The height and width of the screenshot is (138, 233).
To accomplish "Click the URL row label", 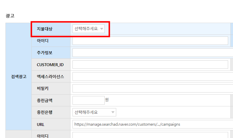I will 41,124.
